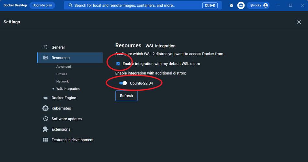Image resolution: width=308 pixels, height=162 pixels.
Task: Click the Docker Engine whale icon
Action: click(45, 98)
